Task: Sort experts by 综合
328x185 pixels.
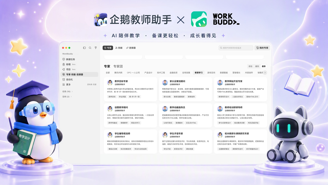Action: tap(250, 66)
